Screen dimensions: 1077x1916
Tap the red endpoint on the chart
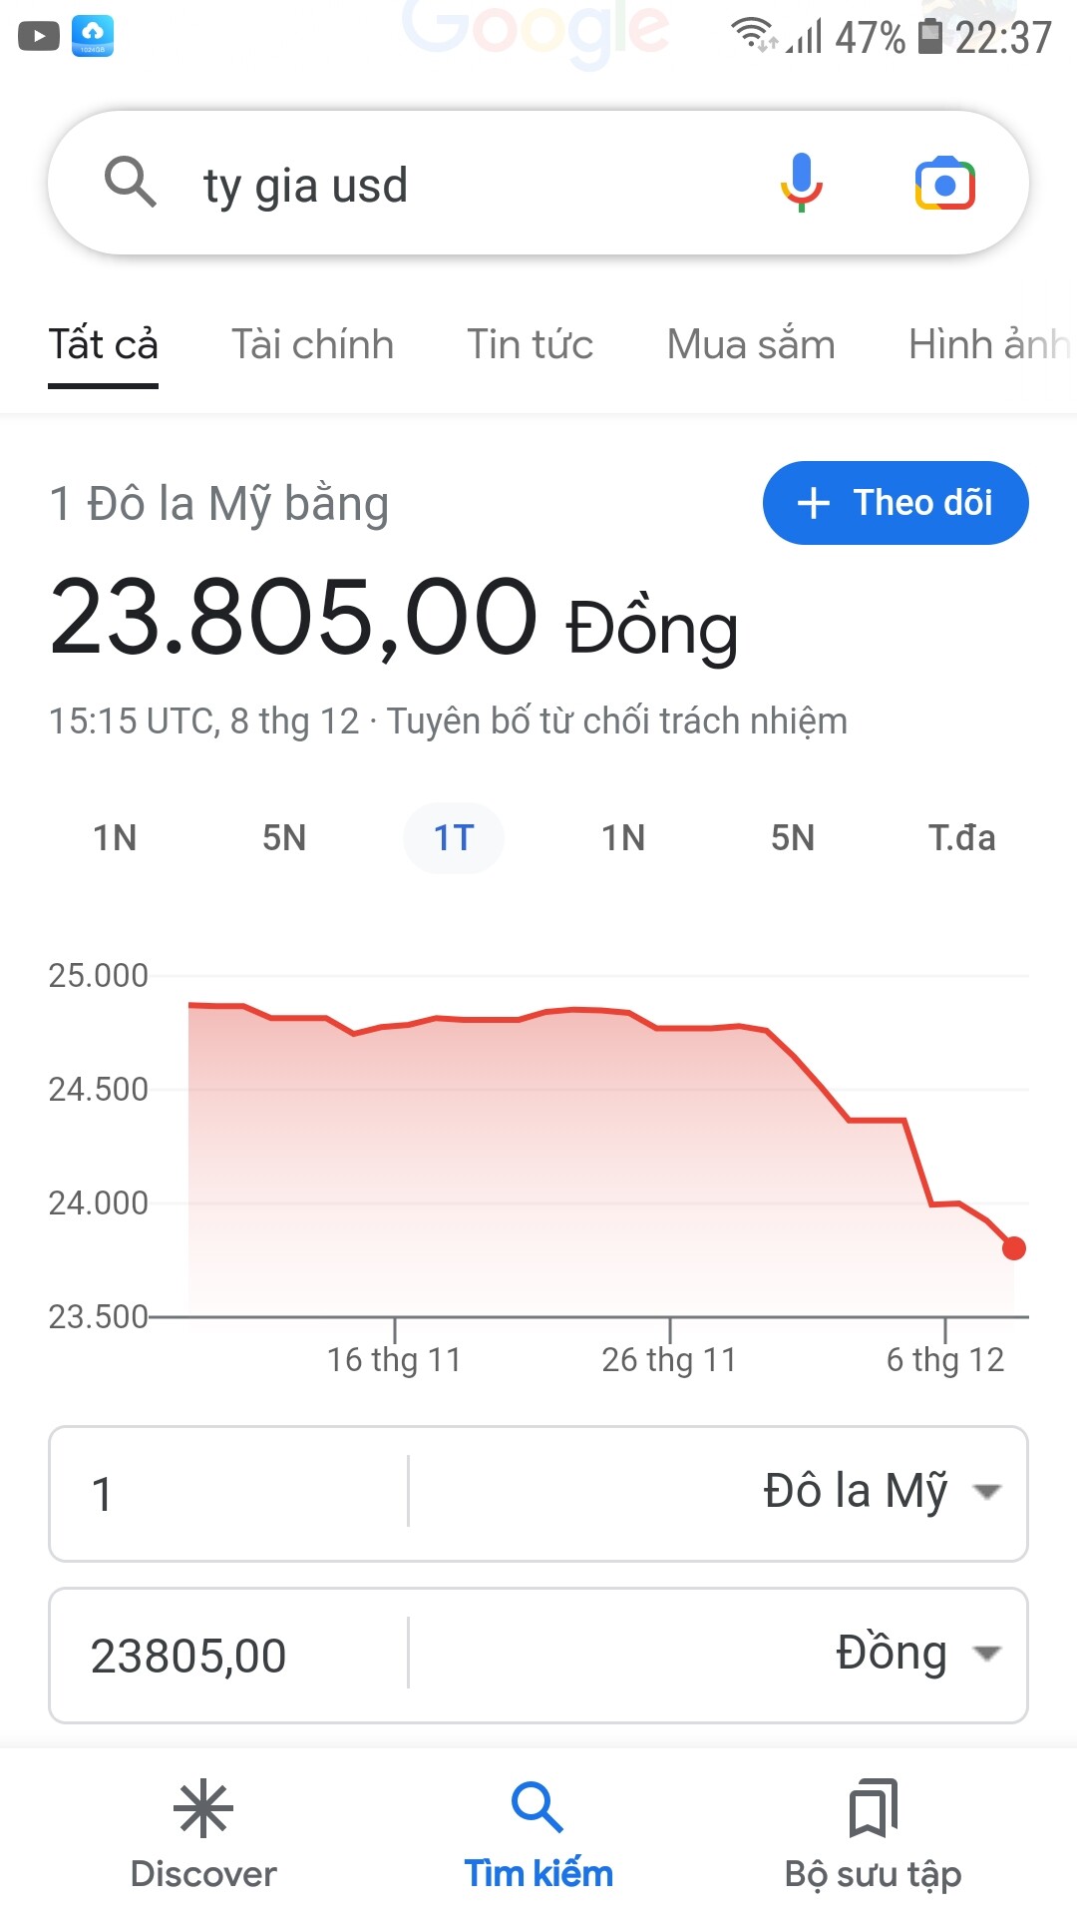click(1014, 1248)
